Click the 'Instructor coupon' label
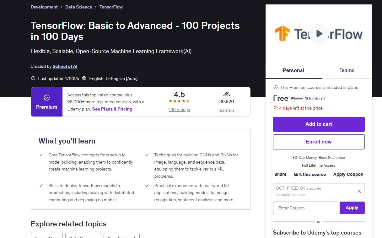The width and height of the screenshot is (382, 238). coord(290,195)
